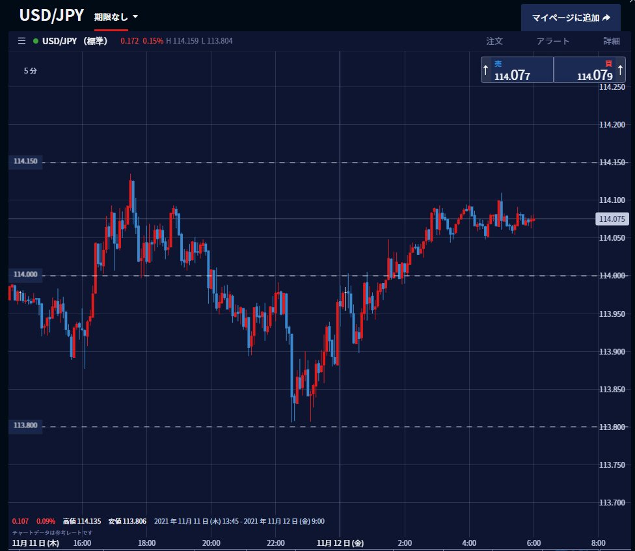Click the 買 buy price 114.079
Viewport: 635px width, 551px height.
pyautogui.click(x=589, y=70)
